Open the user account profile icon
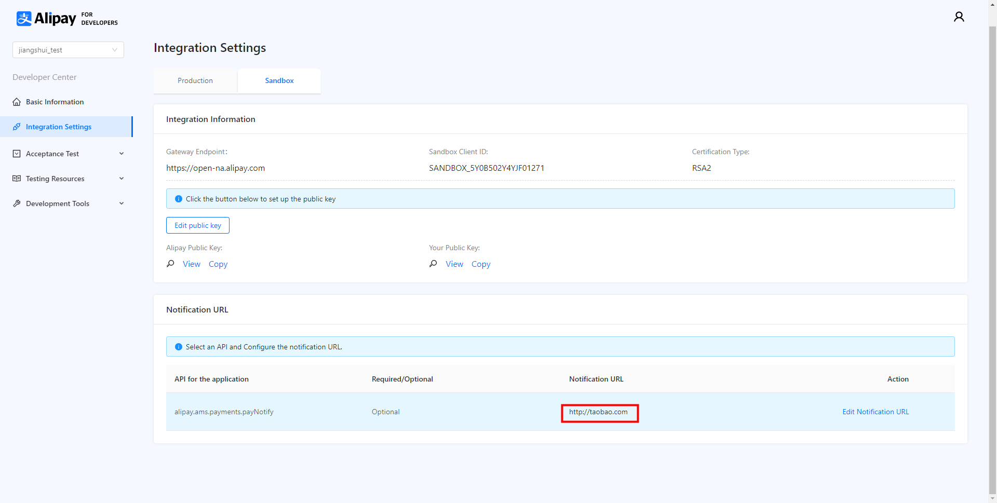Screen dimensions: 997x503 959,17
